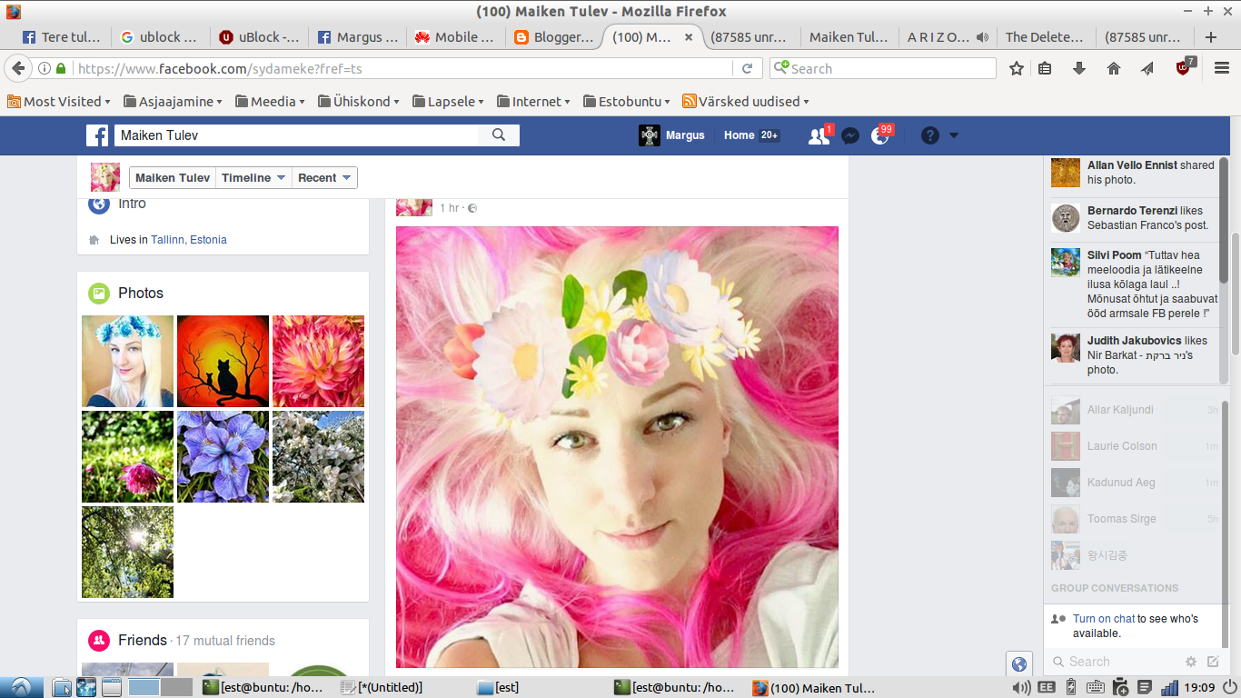The width and height of the screenshot is (1241, 698).
Task: Open chat with Toomas Sirge
Action: pos(1135,519)
